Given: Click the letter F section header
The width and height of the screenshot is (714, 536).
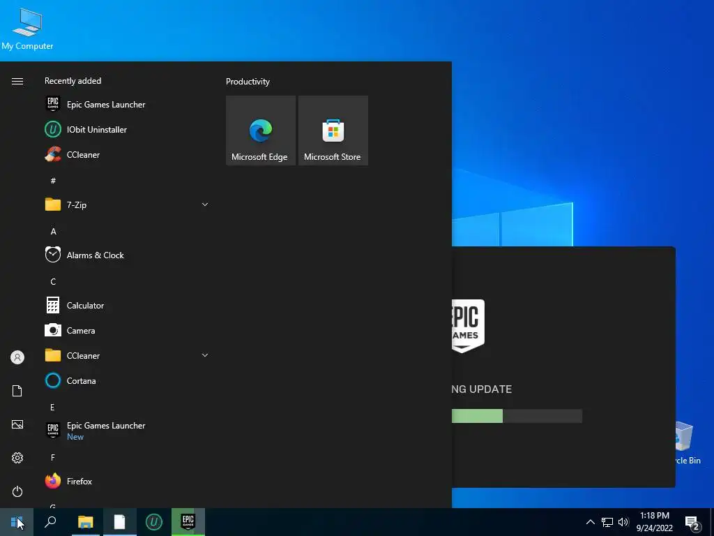Looking at the screenshot, I should (53, 457).
